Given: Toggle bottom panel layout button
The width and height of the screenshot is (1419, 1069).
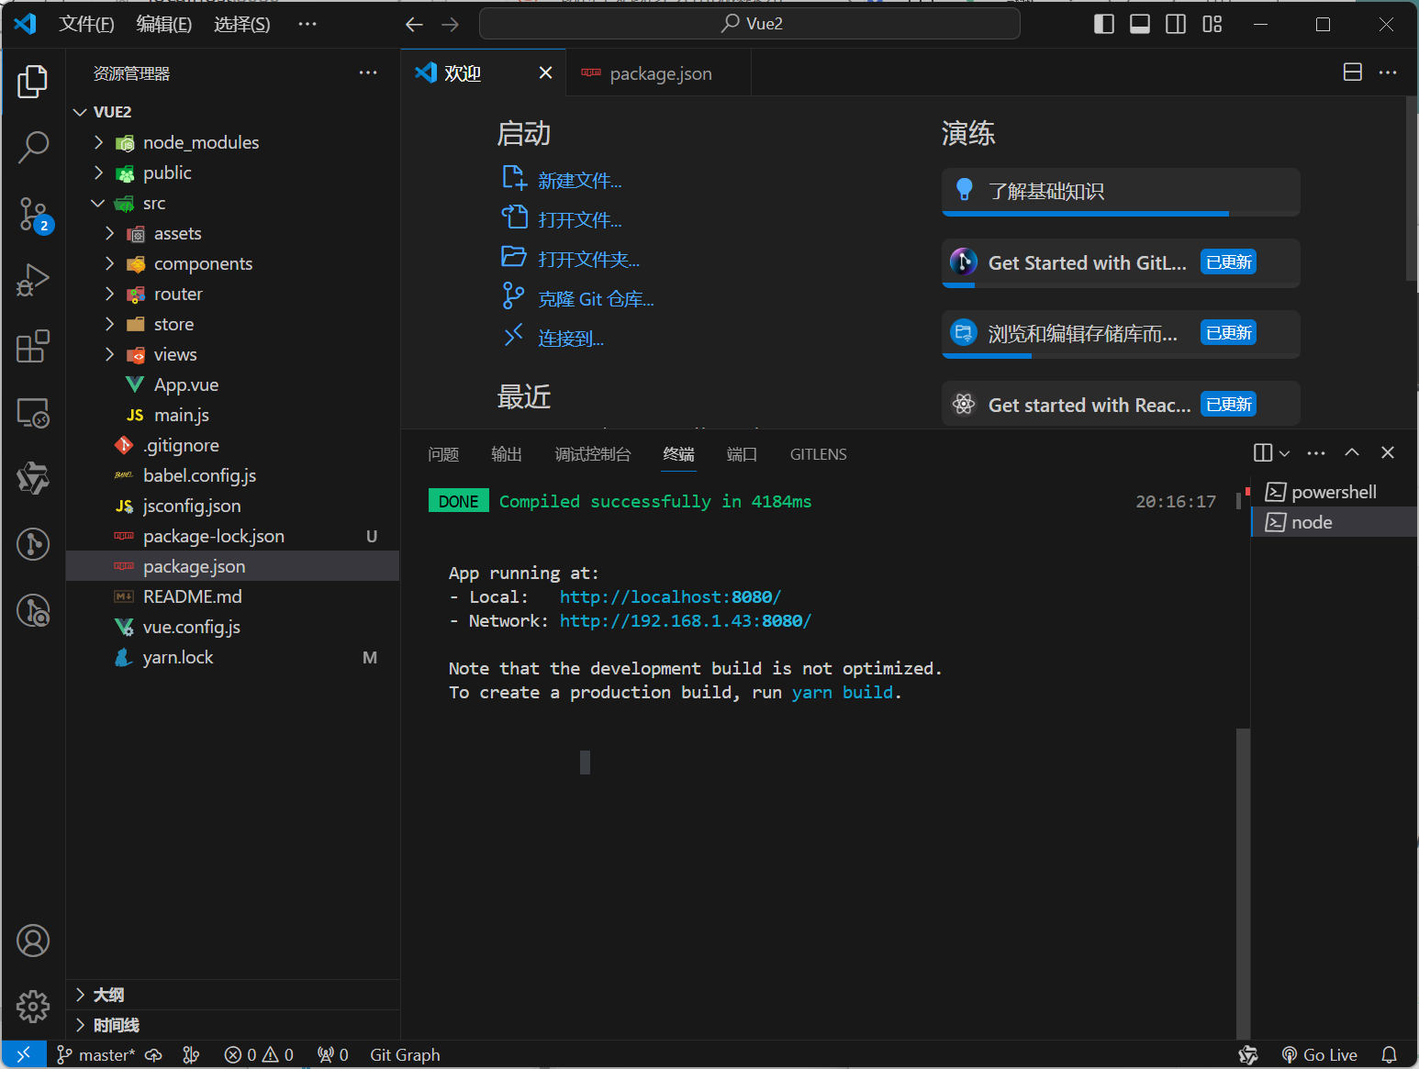Looking at the screenshot, I should 1140,24.
